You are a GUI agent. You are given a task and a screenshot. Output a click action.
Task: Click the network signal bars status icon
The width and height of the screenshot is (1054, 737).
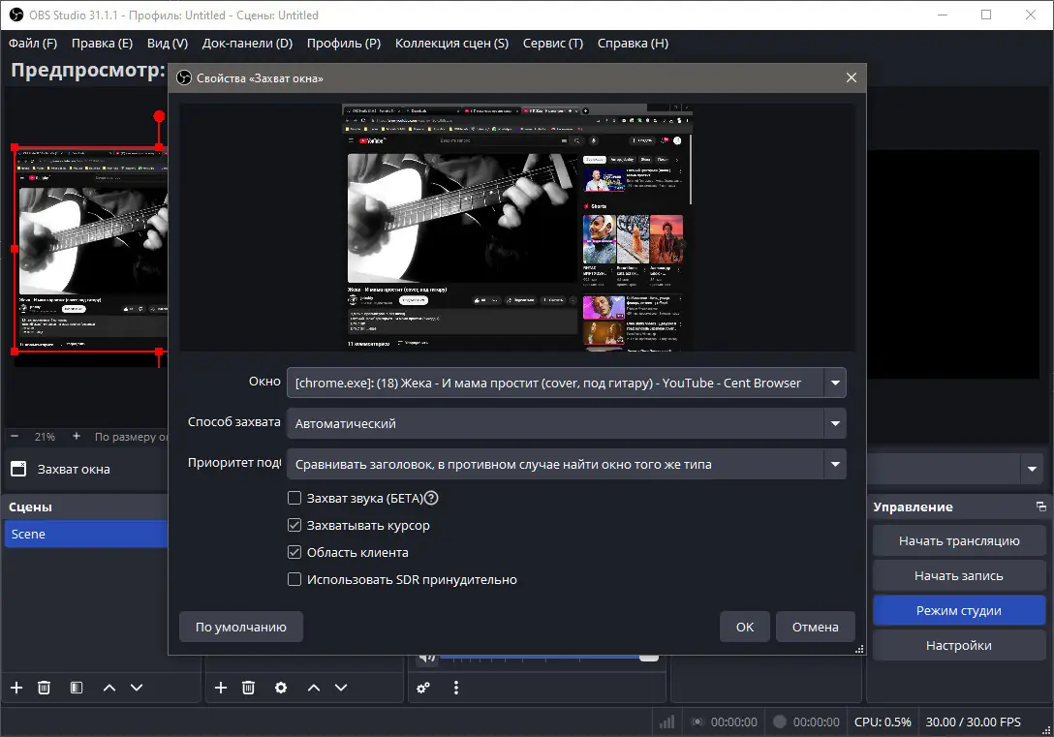[666, 722]
